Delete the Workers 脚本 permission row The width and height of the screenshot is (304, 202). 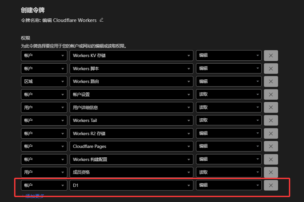[271, 69]
